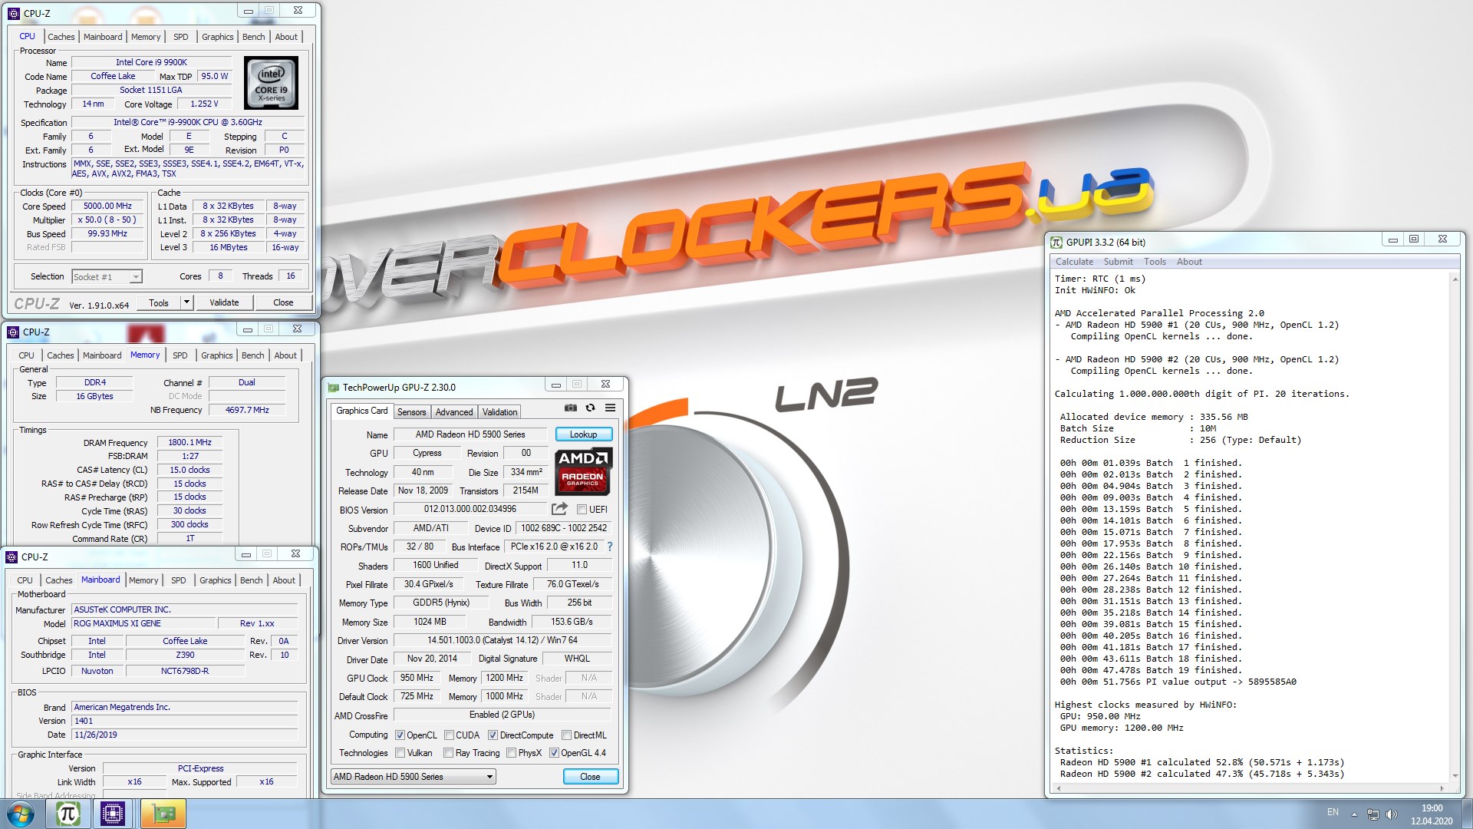Click the GPUPI horizontal scrollbar right arrow
1473x829 pixels.
(1442, 788)
